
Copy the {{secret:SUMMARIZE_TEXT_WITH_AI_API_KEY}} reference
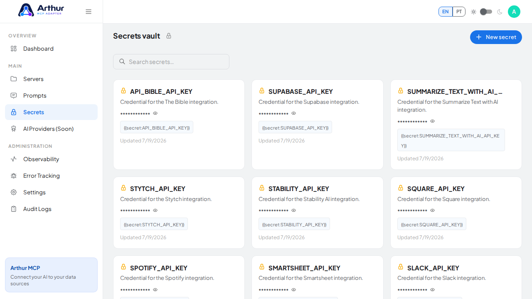pos(451,140)
